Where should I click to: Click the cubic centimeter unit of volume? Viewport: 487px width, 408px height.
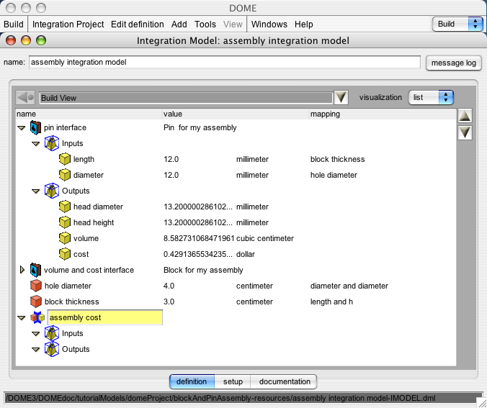coord(265,238)
